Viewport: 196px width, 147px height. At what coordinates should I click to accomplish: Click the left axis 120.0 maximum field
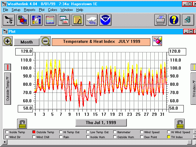[x=24, y=52]
